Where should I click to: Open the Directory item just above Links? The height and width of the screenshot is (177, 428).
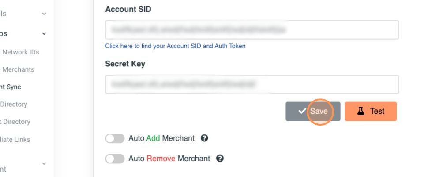(15, 122)
